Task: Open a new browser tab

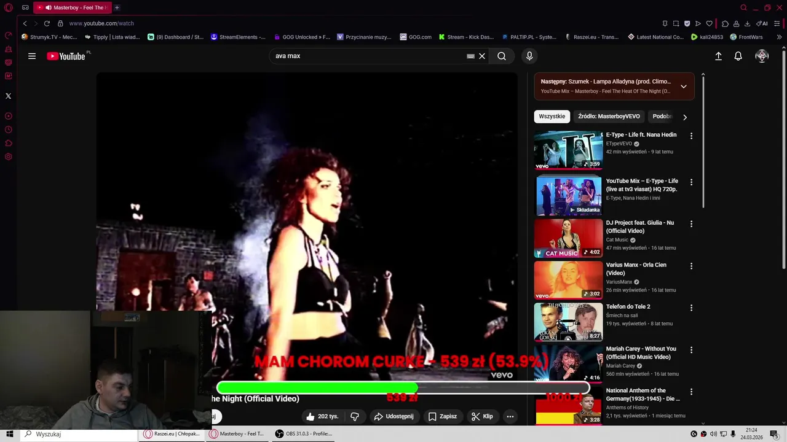Action: [x=117, y=7]
